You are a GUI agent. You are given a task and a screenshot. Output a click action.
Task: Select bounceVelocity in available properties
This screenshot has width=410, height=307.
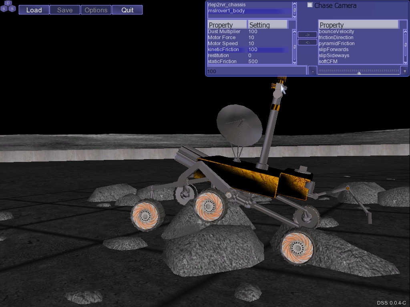(x=361, y=31)
